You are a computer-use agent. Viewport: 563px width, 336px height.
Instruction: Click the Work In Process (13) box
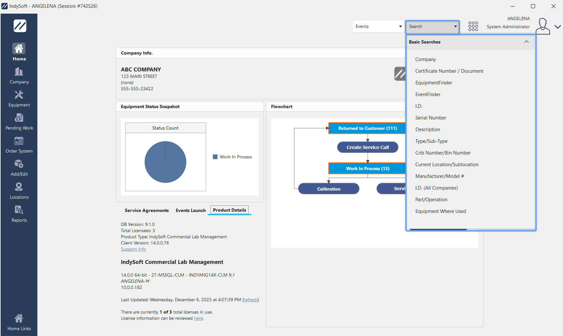(367, 168)
